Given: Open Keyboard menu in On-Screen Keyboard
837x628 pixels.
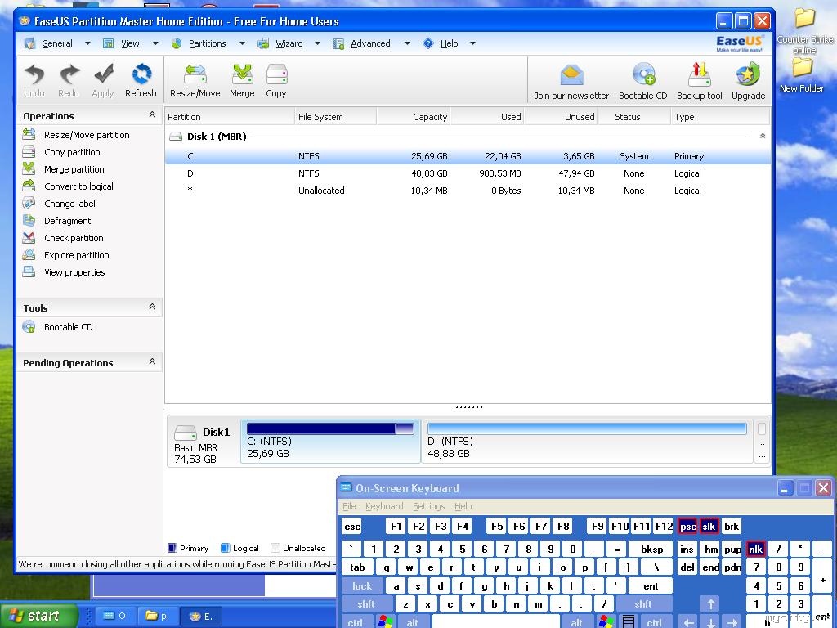Looking at the screenshot, I should [x=384, y=506].
